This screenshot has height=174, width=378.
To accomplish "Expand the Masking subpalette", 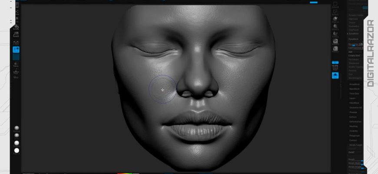I will click(354, 126).
